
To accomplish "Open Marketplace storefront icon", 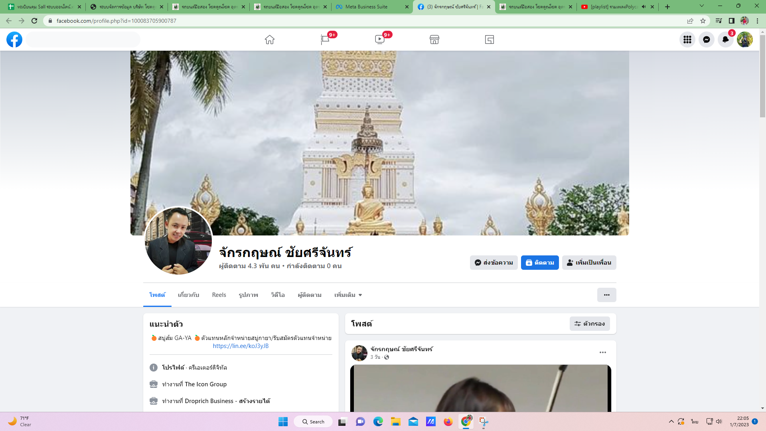I will tap(434, 40).
